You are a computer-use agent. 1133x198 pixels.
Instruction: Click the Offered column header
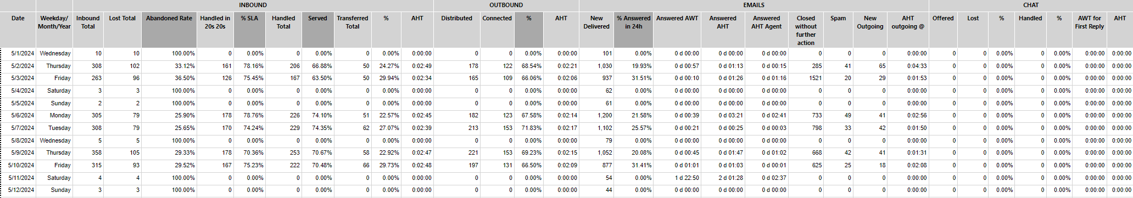click(943, 30)
